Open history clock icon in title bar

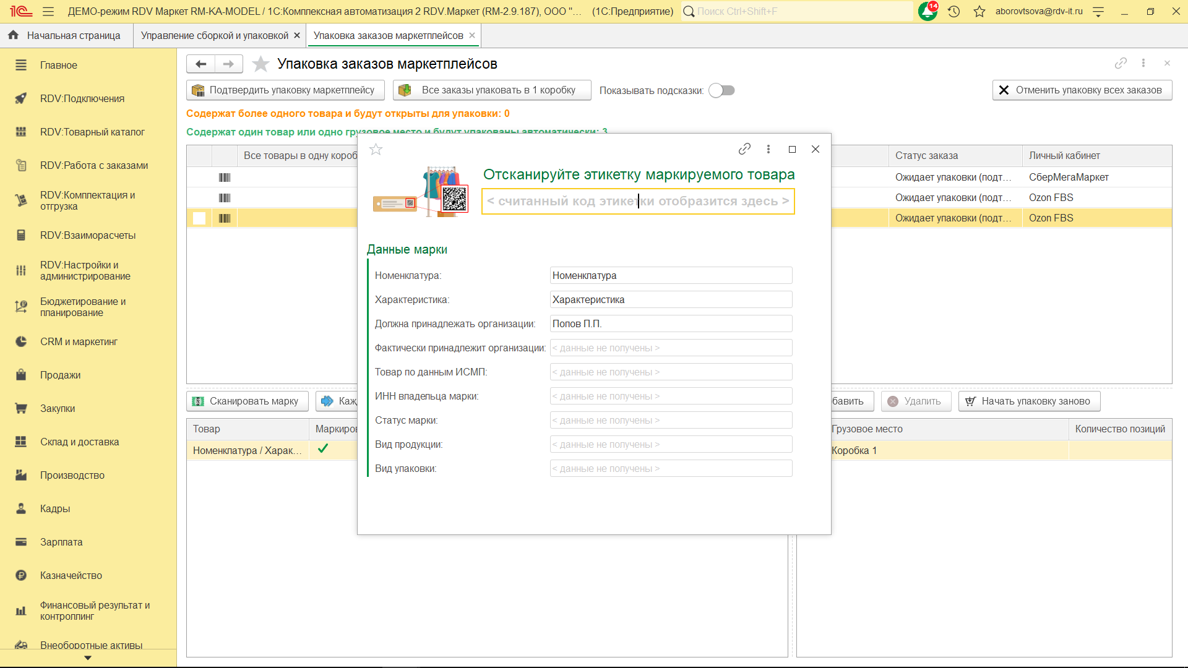[953, 11]
